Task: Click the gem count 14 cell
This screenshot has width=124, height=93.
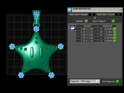Action: point(101,35)
